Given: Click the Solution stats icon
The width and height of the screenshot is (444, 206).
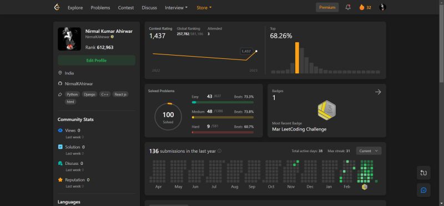Looking at the screenshot, I should [x=60, y=147].
